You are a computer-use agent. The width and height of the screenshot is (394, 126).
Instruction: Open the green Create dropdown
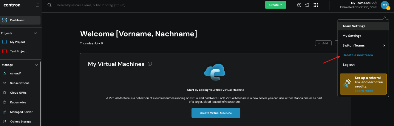(x=275, y=5)
